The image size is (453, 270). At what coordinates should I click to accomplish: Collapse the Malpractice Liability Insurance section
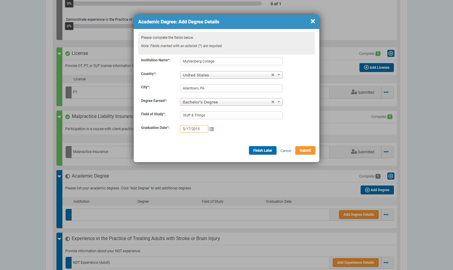click(x=59, y=117)
